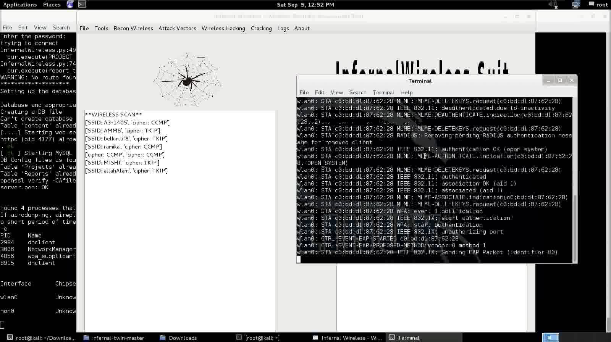
Task: Open Search menu in the left background terminal
Action: click(x=61, y=27)
